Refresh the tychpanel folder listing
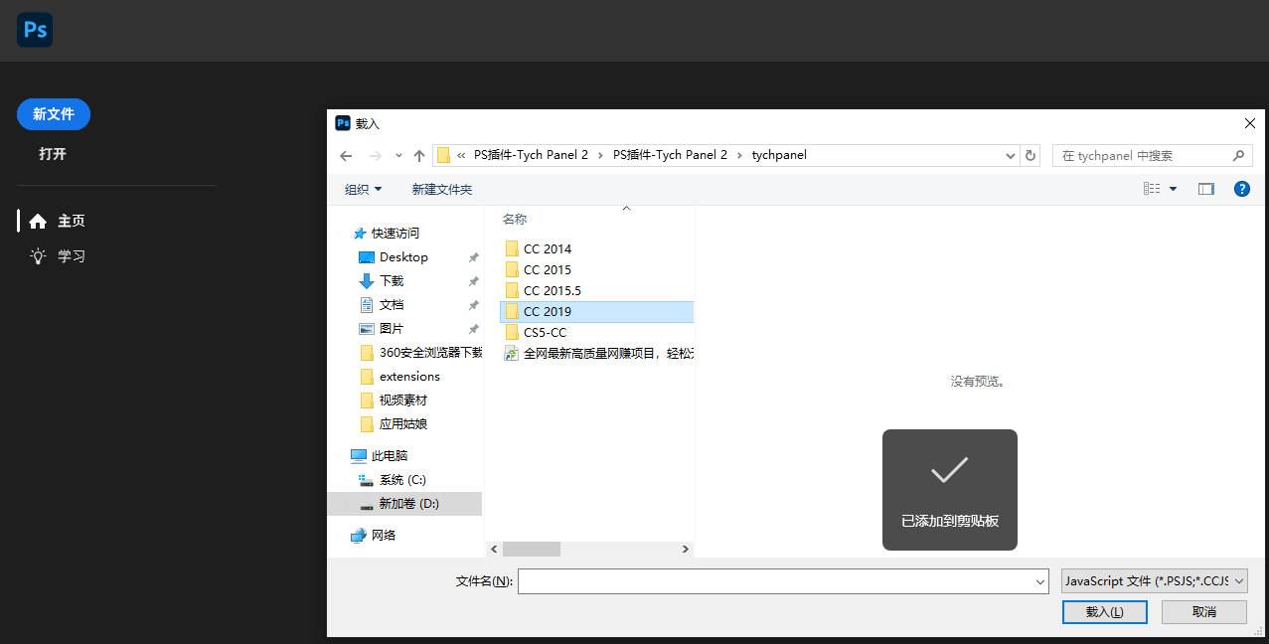 [x=1031, y=156]
